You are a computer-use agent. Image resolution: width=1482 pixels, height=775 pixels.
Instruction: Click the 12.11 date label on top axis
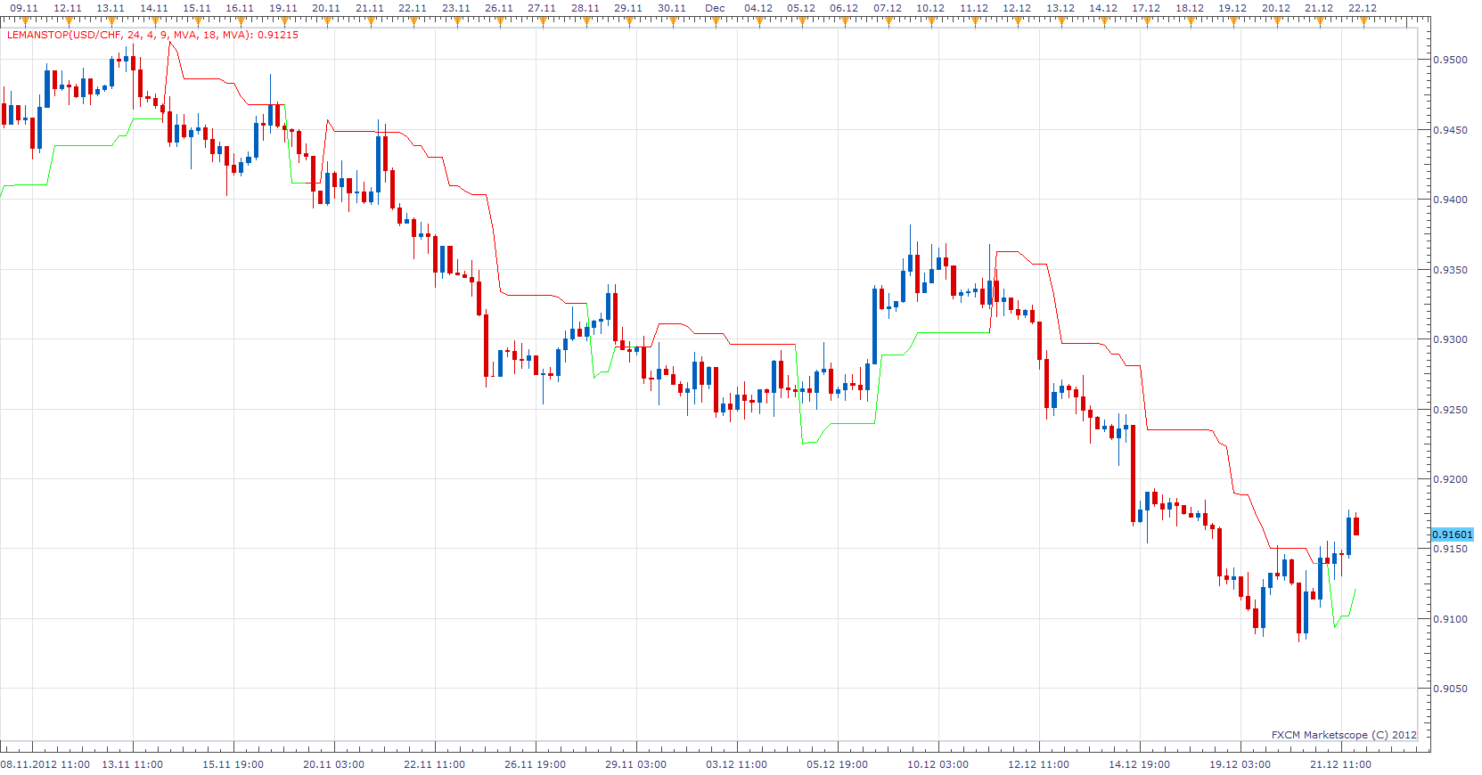[x=68, y=8]
